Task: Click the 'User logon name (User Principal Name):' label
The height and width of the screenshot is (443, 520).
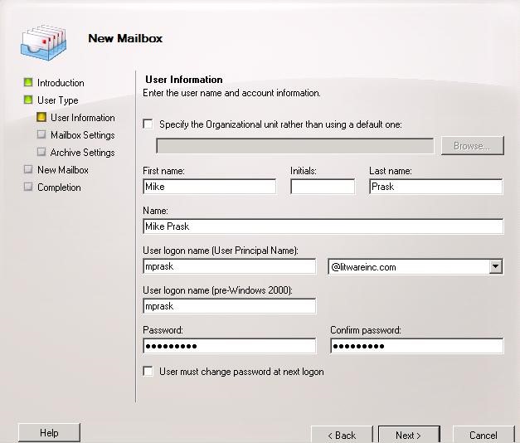Action: (x=221, y=251)
